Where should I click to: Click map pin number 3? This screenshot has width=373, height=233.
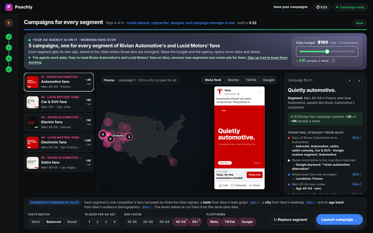click(x=129, y=137)
